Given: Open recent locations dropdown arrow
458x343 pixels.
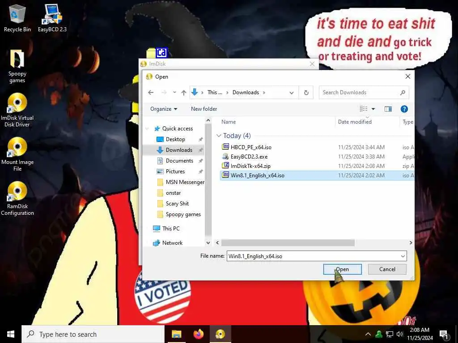Looking at the screenshot, I should click(174, 92).
